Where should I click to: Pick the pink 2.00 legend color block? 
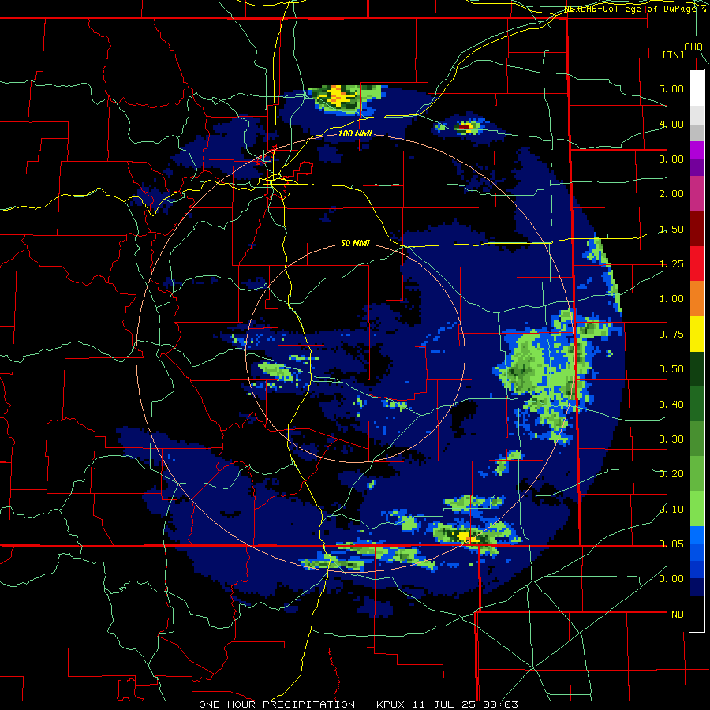pos(697,193)
